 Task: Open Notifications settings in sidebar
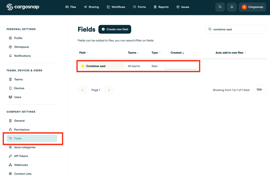(x=22, y=56)
